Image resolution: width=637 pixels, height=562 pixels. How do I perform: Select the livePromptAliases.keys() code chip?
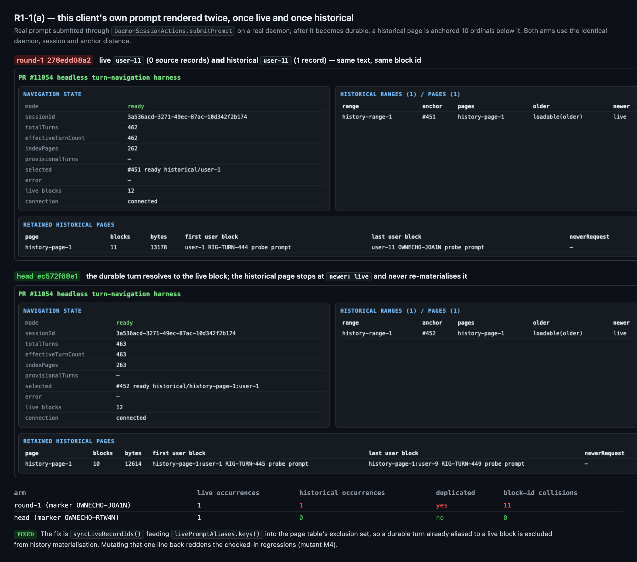coord(217,534)
